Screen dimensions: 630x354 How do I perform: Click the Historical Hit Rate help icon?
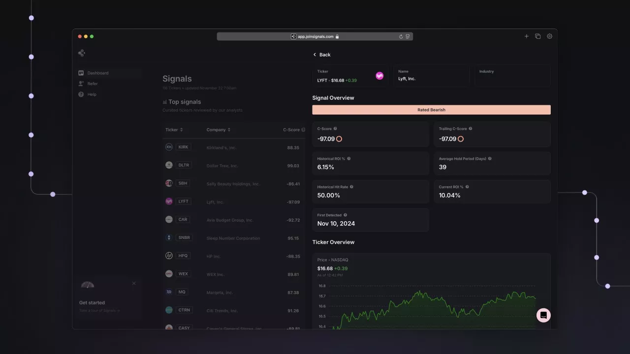(351, 187)
